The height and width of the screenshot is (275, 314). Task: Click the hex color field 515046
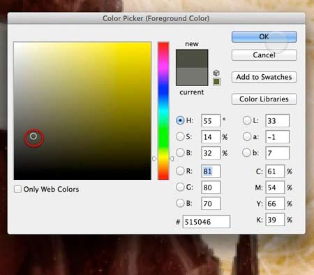pos(207,222)
